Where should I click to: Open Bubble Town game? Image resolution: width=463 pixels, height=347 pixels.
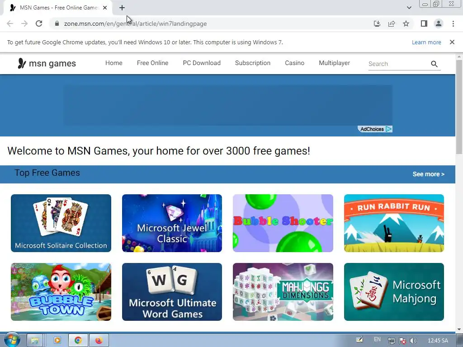point(61,292)
